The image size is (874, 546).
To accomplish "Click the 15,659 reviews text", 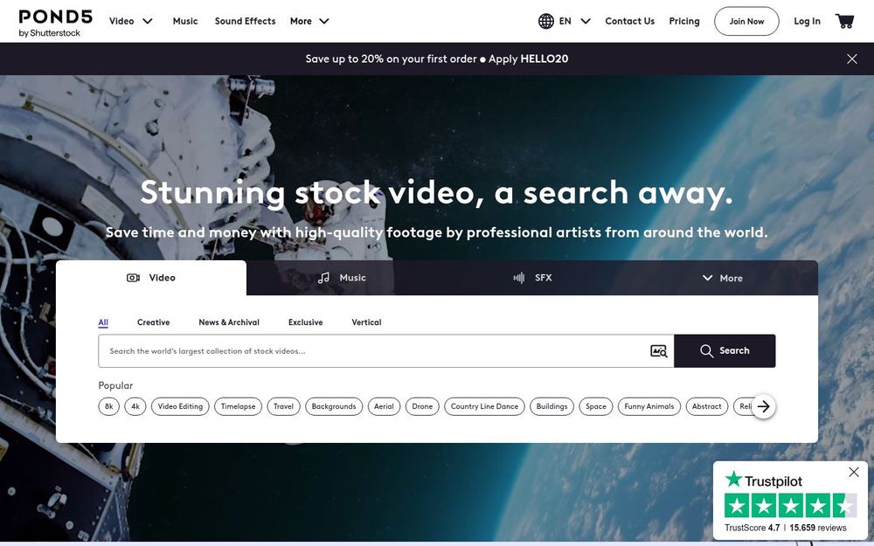I will pyautogui.click(x=818, y=528).
